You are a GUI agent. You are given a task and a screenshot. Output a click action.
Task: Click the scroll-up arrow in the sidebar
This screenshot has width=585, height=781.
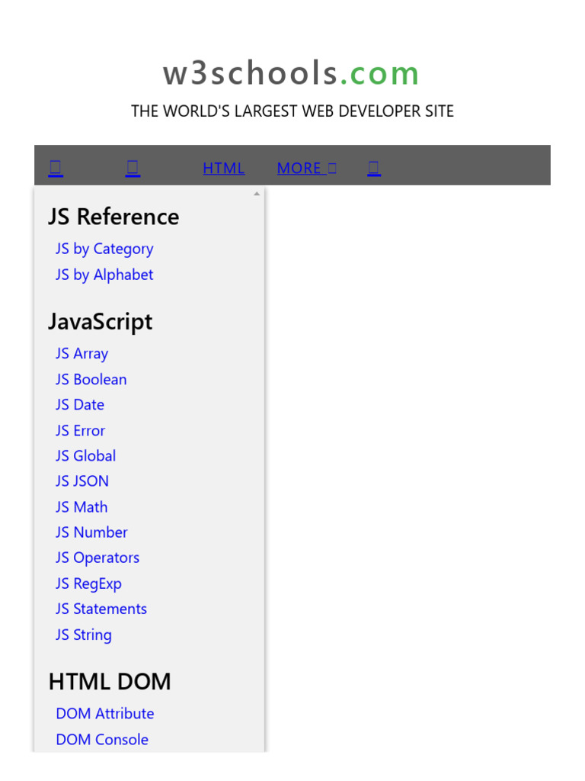tap(257, 194)
